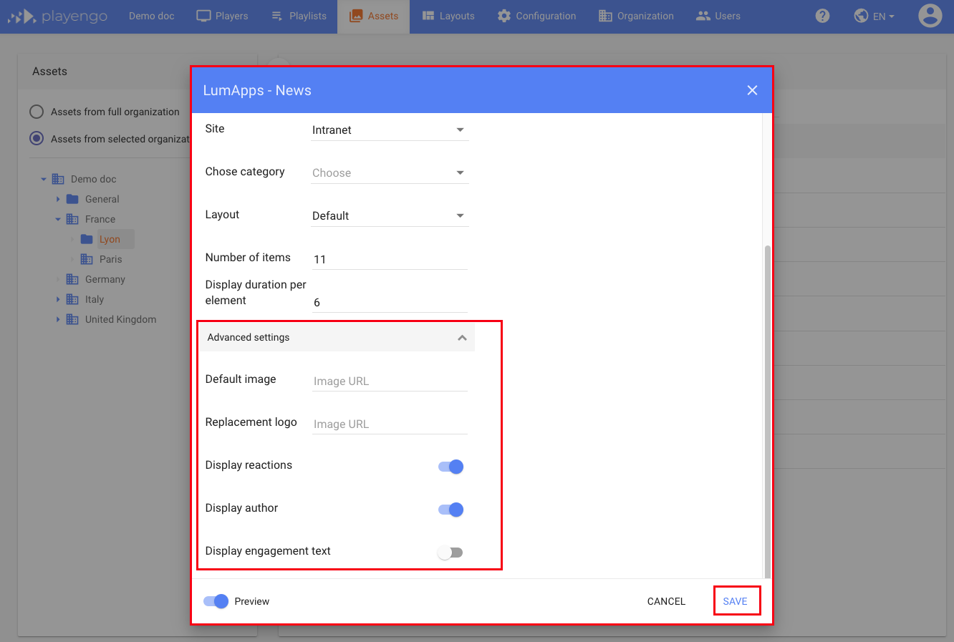Click the CANCEL button
Viewport: 954px width, 642px height.
667,601
